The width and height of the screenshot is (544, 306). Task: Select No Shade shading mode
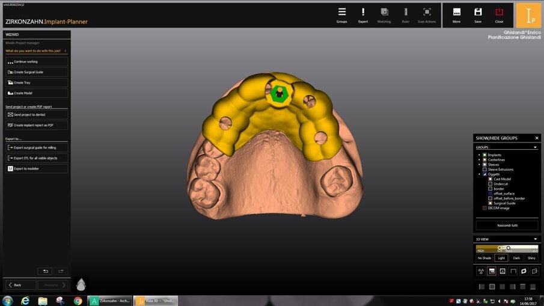[484, 258]
